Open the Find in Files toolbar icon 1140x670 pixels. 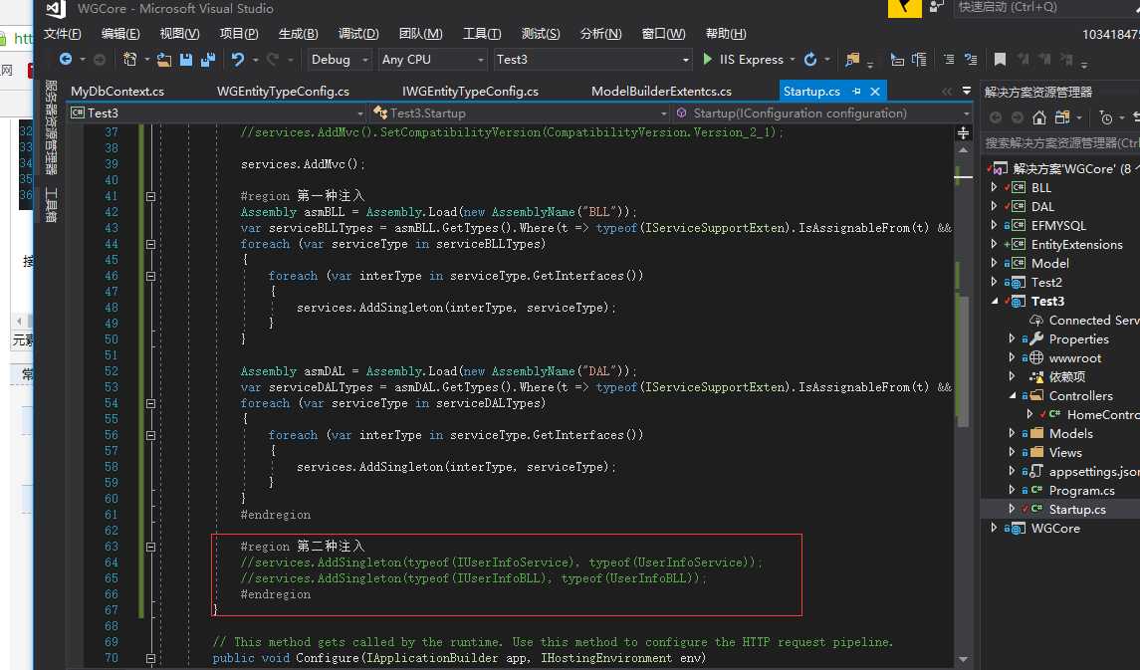[x=852, y=60]
